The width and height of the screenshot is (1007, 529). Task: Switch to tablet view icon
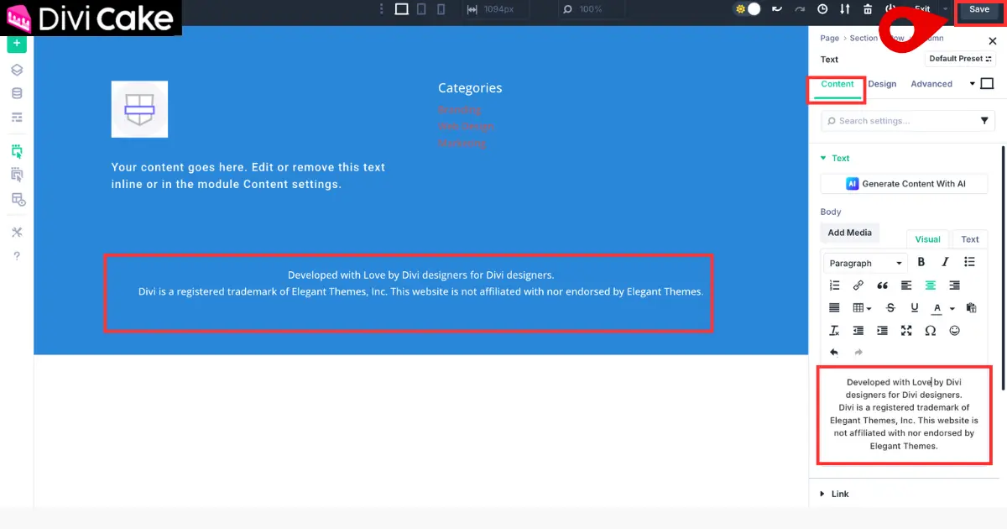coord(421,9)
